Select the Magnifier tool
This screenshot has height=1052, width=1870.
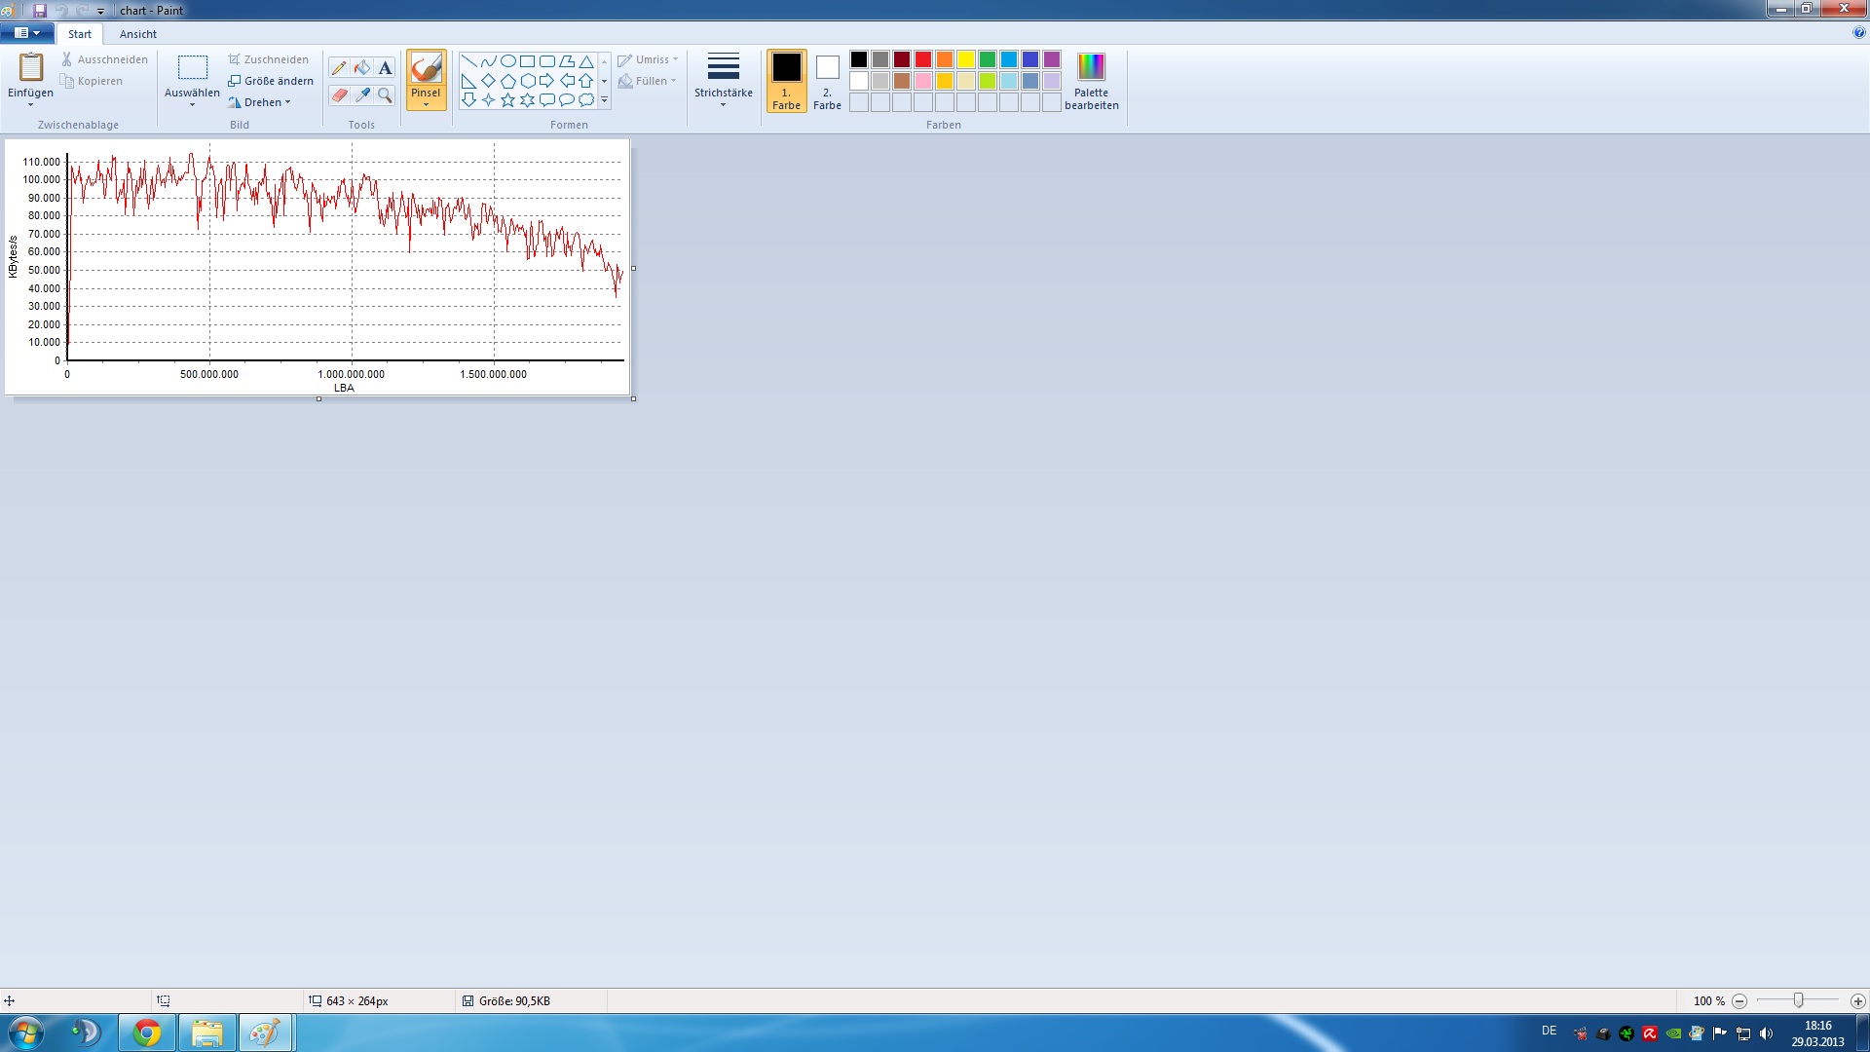tap(386, 94)
